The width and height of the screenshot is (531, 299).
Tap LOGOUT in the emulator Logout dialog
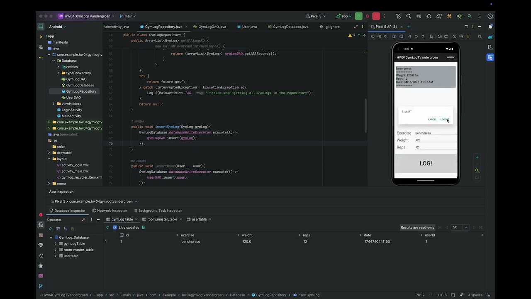point(444,120)
